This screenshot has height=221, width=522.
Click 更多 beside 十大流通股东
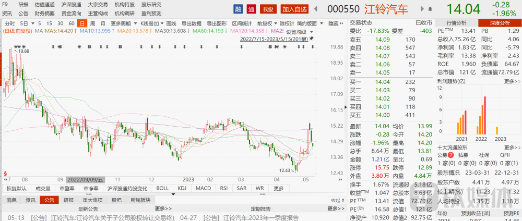[512, 147]
